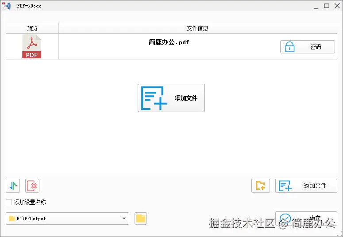Click the sort order arrows icon

point(13,186)
